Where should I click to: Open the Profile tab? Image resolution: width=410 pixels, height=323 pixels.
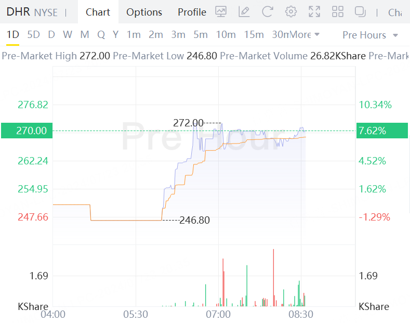(x=192, y=12)
